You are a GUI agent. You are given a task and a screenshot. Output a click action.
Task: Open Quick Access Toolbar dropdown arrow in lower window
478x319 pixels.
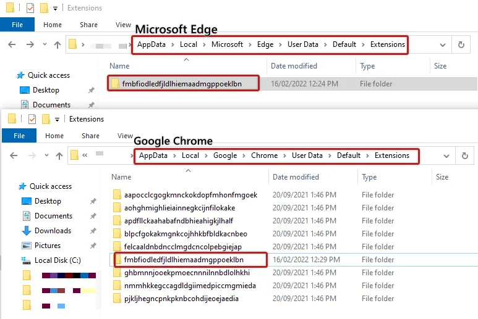[x=58, y=119]
